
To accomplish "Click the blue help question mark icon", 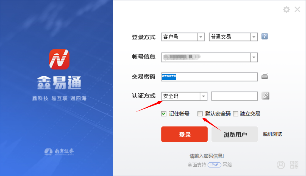I will (264, 36).
